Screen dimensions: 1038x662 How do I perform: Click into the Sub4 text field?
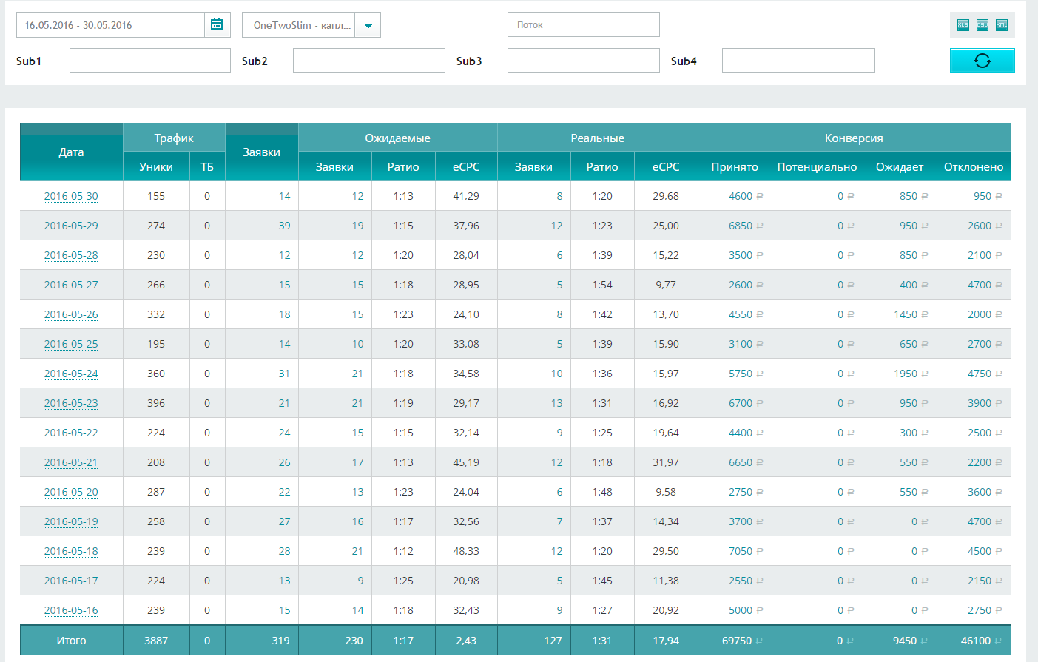point(798,61)
